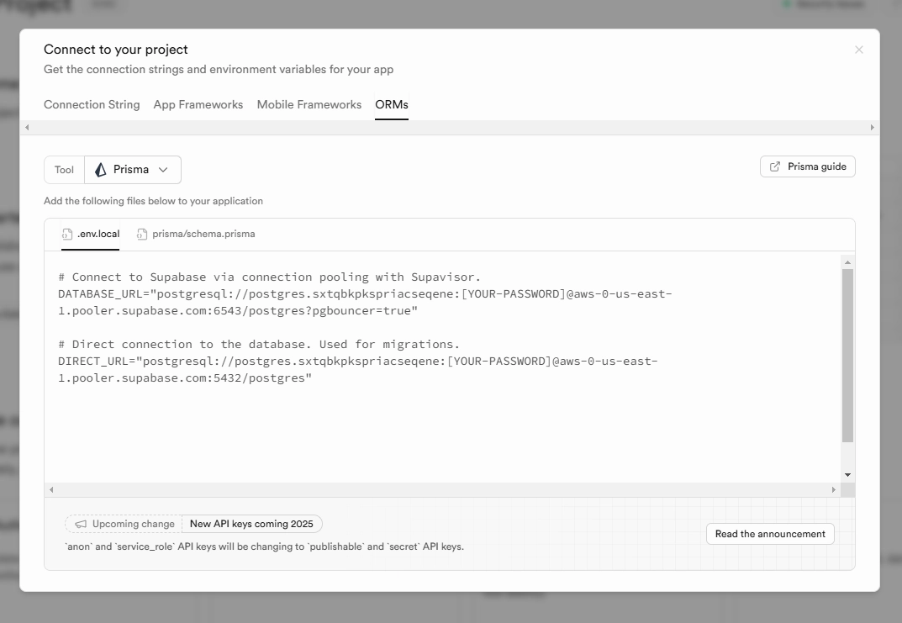Click the anon and service_role keys notice
Image resolution: width=902 pixels, height=623 pixels.
[x=264, y=546]
